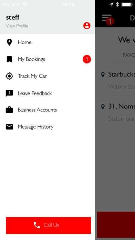Tap the red bookings notification badge

87,59
